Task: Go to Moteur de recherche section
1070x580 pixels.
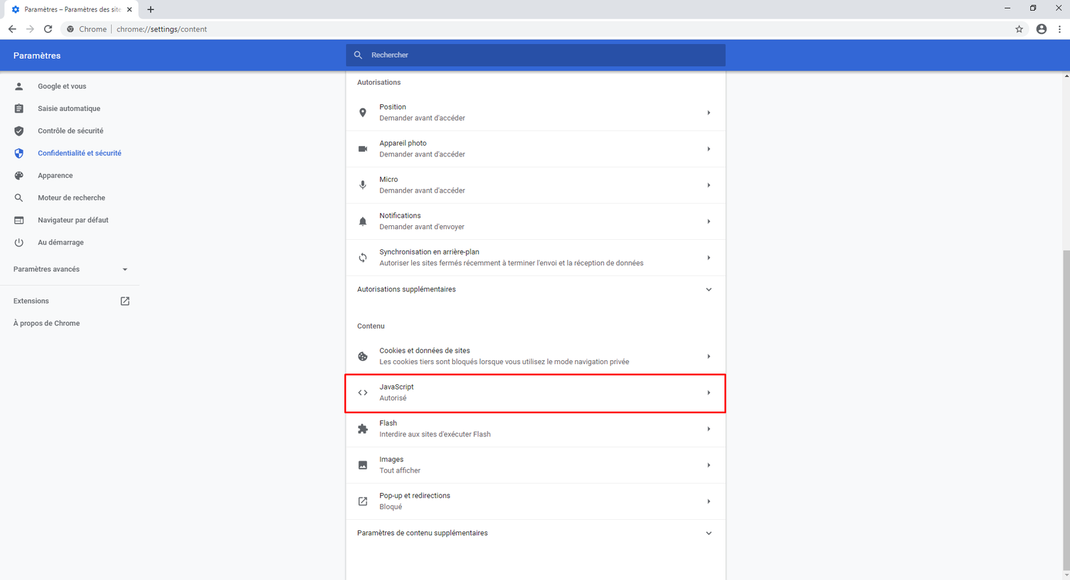Action: [71, 198]
